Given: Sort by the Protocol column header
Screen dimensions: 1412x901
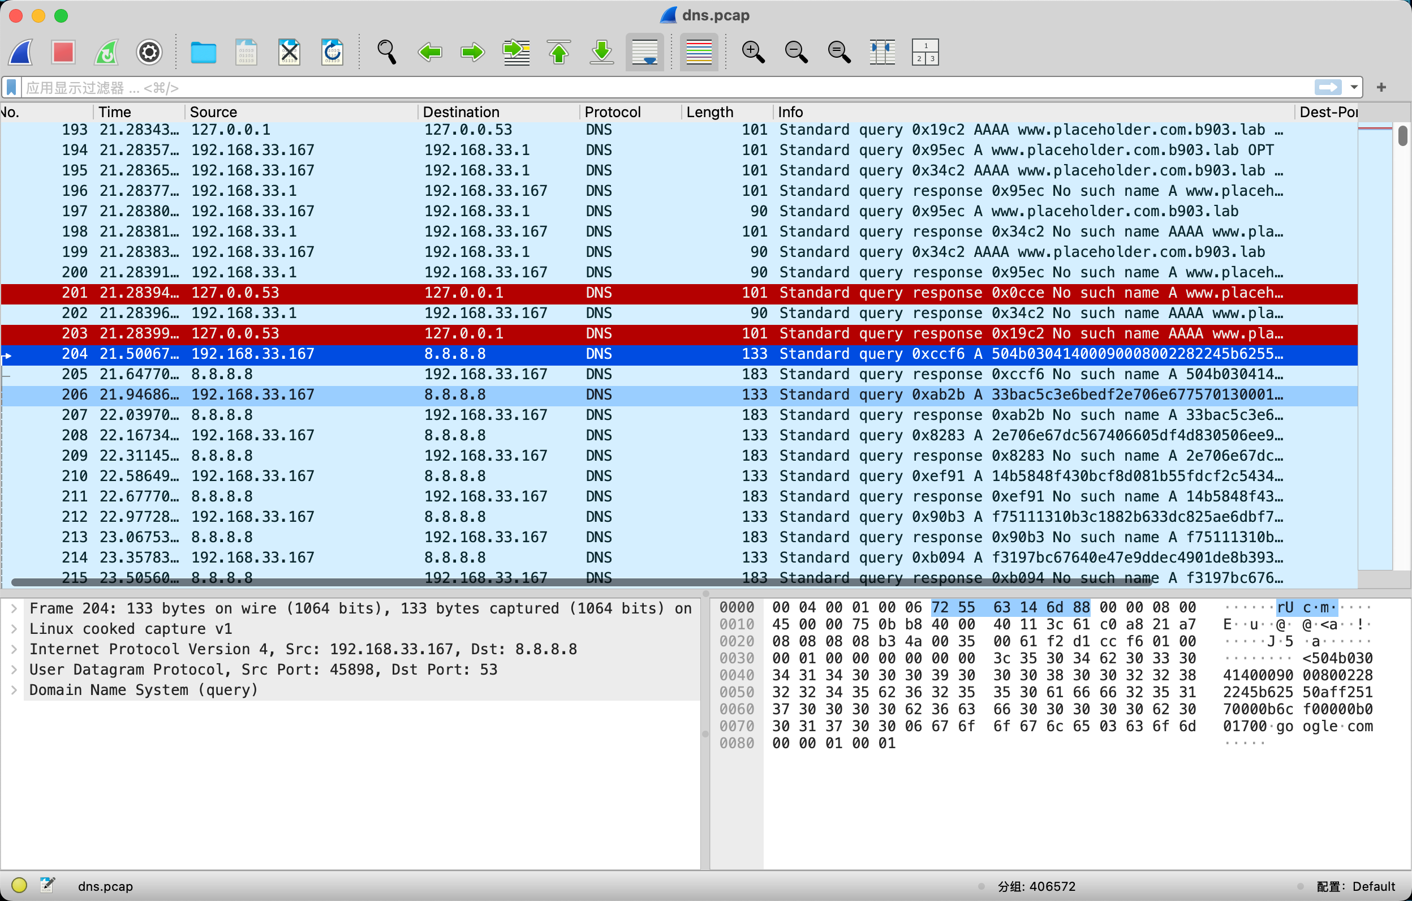Looking at the screenshot, I should pos(612,112).
